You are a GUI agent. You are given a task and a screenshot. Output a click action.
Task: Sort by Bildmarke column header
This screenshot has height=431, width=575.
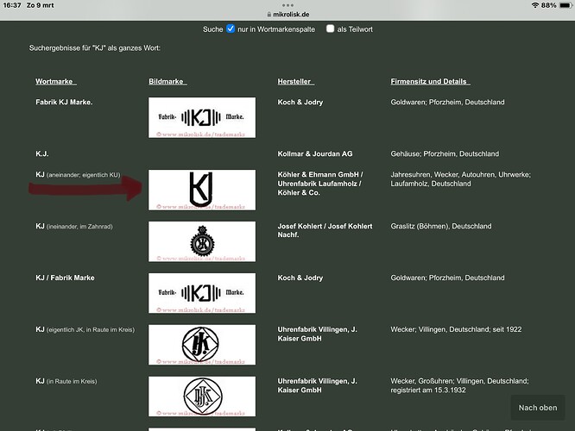(167, 81)
